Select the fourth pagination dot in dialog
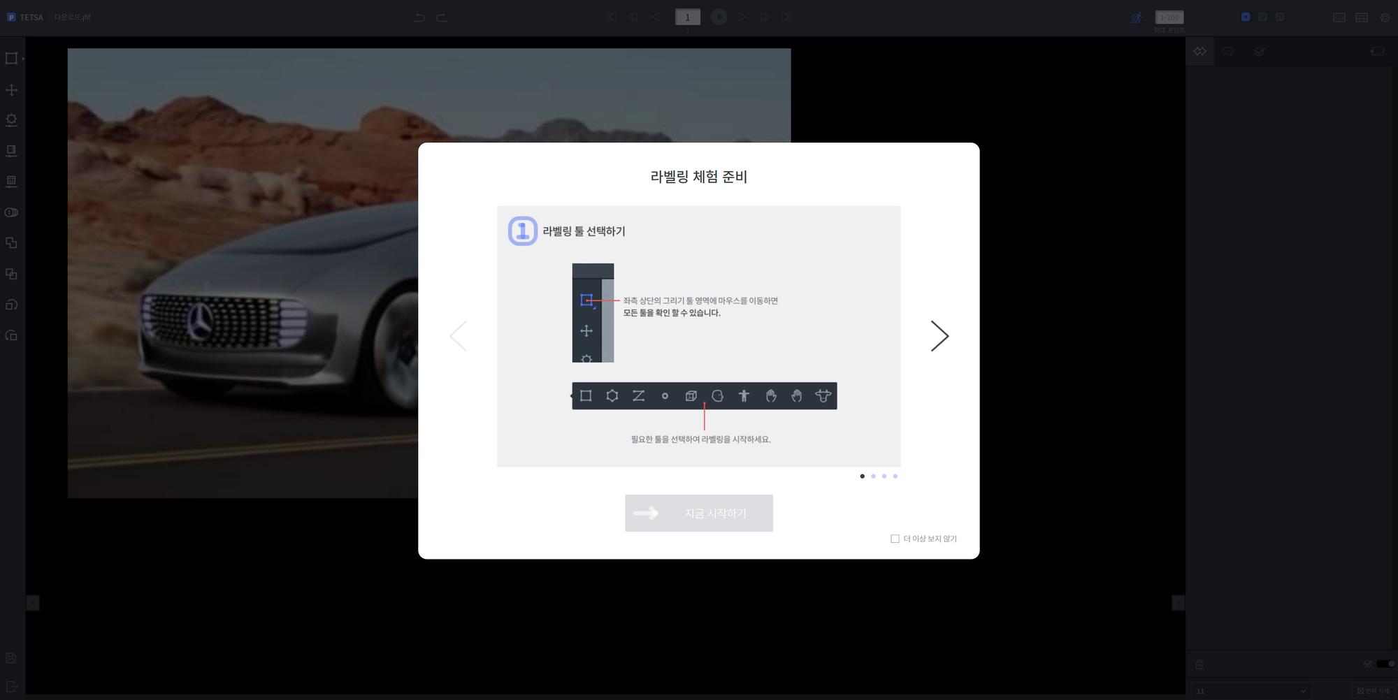The height and width of the screenshot is (700, 1398). [x=895, y=476]
